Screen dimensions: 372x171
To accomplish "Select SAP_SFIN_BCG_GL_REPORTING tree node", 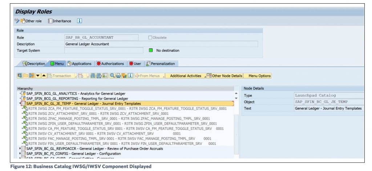I will coord(77,99).
